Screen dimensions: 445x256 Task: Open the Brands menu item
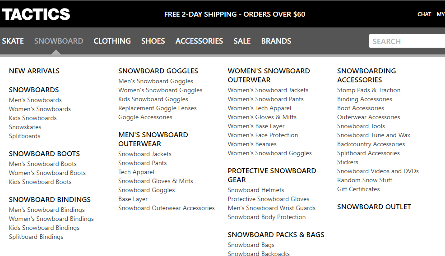[276, 41]
